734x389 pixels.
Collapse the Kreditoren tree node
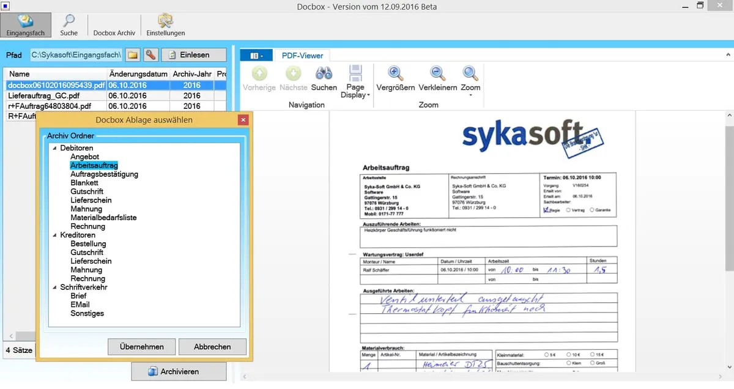pos(54,235)
